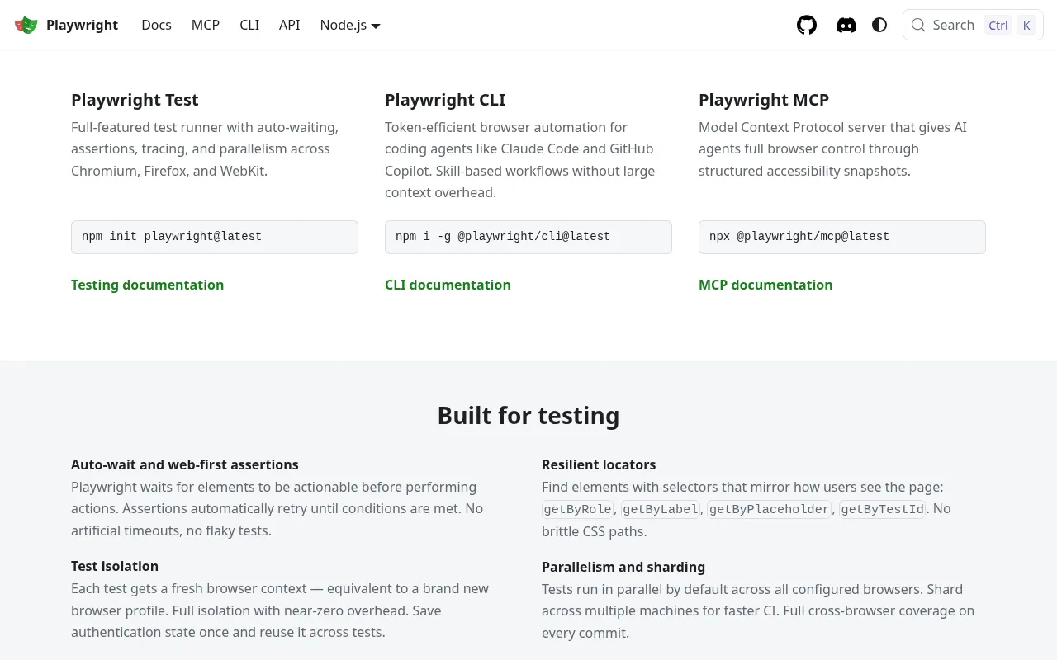The width and height of the screenshot is (1057, 660).
Task: Click the getByTestId code snippet
Action: coord(883,509)
